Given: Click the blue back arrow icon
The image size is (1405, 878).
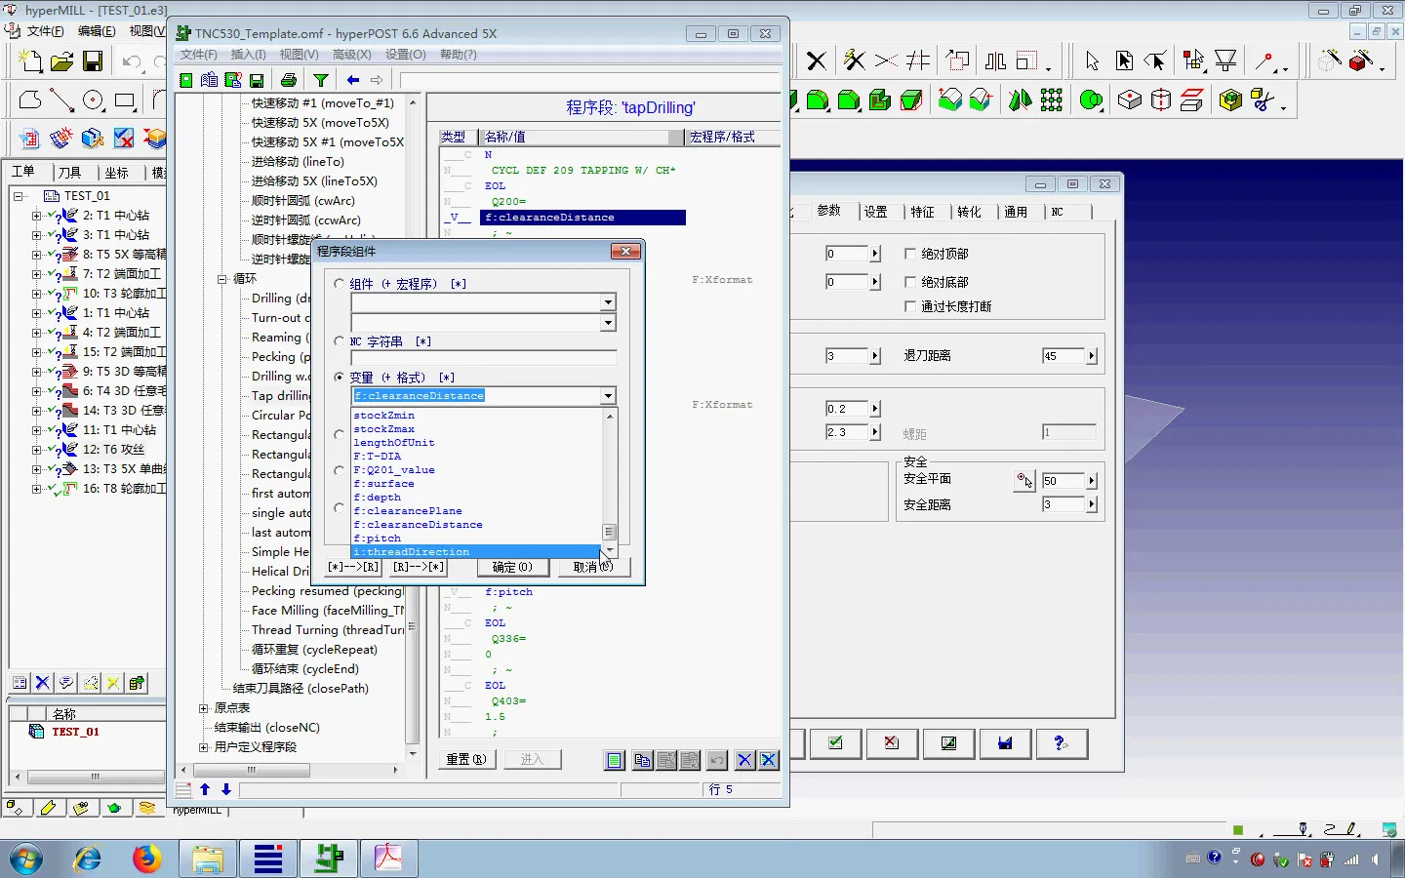Looking at the screenshot, I should tap(353, 80).
